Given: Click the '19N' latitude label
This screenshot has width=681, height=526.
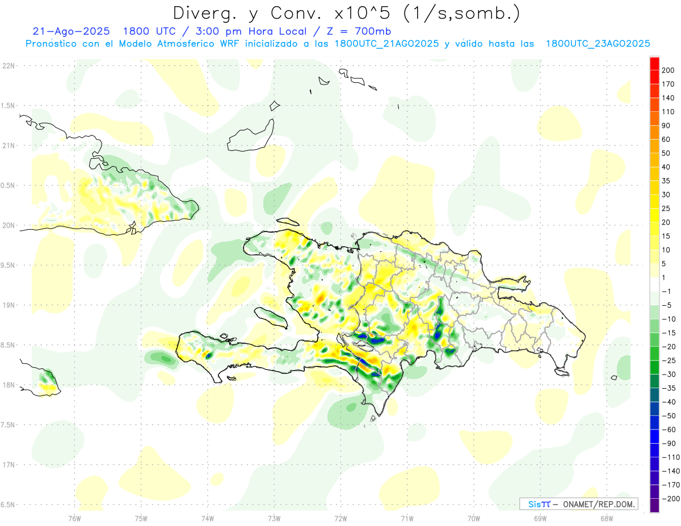Looking at the screenshot, I should (8, 305).
